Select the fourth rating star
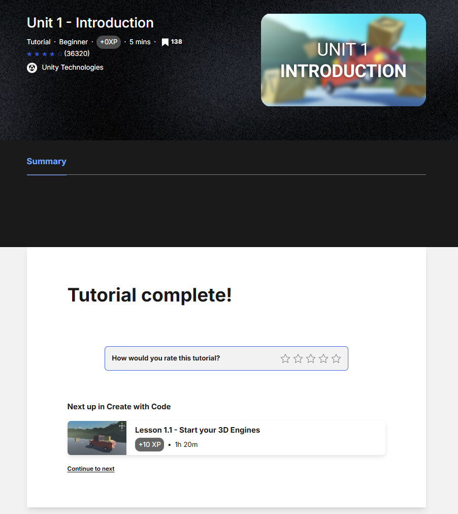Image resolution: width=458 pixels, height=514 pixels. (323, 358)
